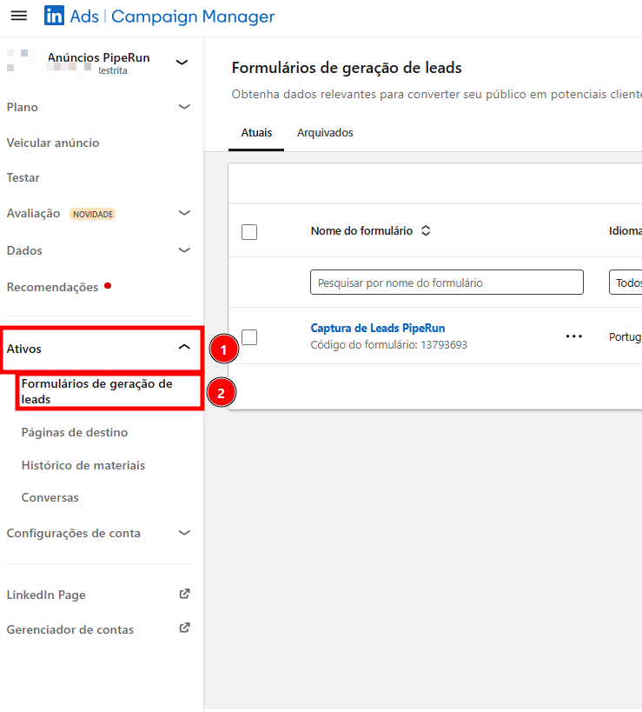
Task: Select the Atuais tab
Action: pyautogui.click(x=256, y=133)
